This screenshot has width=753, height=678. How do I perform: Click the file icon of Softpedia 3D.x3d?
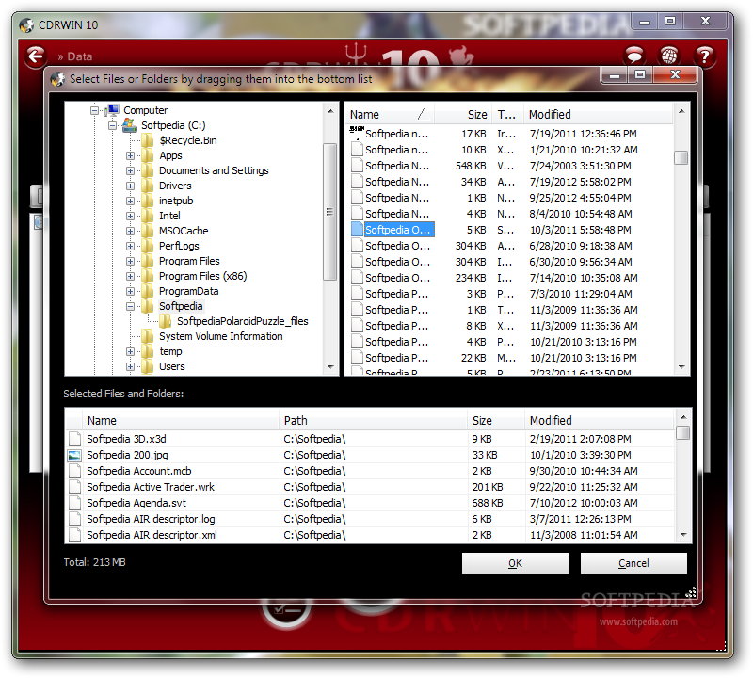click(74, 439)
